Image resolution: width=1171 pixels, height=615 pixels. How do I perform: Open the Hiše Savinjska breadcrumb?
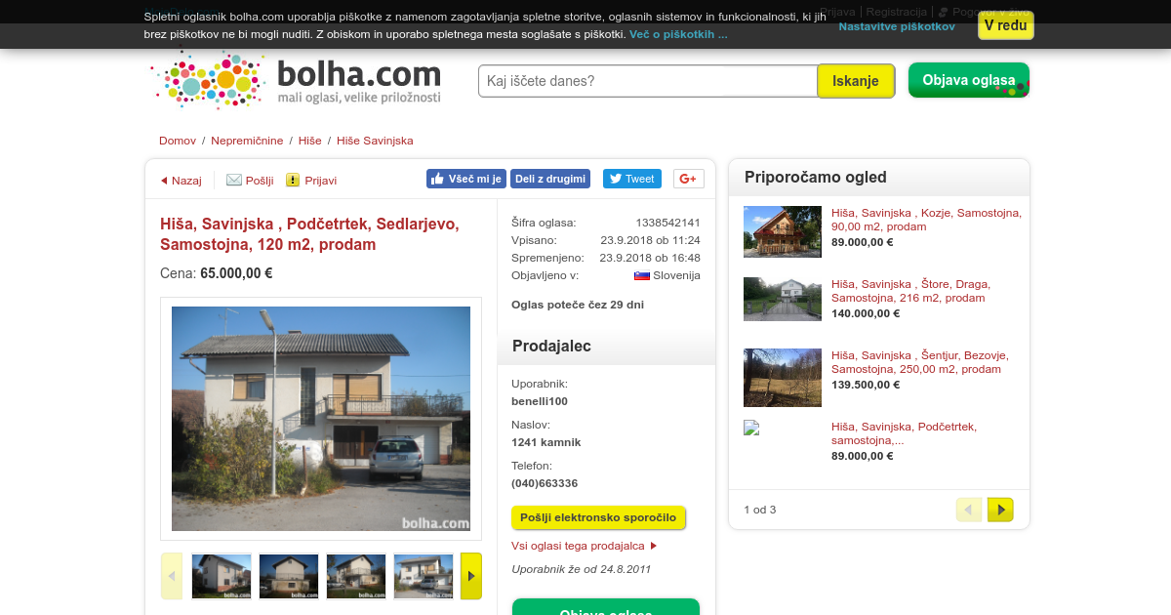375,141
